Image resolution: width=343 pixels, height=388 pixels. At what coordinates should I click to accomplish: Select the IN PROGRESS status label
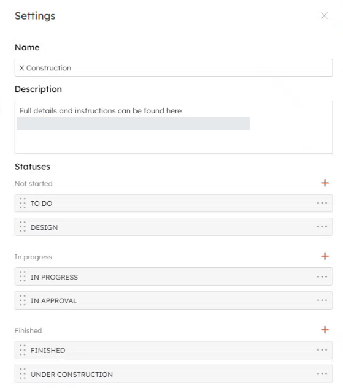(54, 277)
